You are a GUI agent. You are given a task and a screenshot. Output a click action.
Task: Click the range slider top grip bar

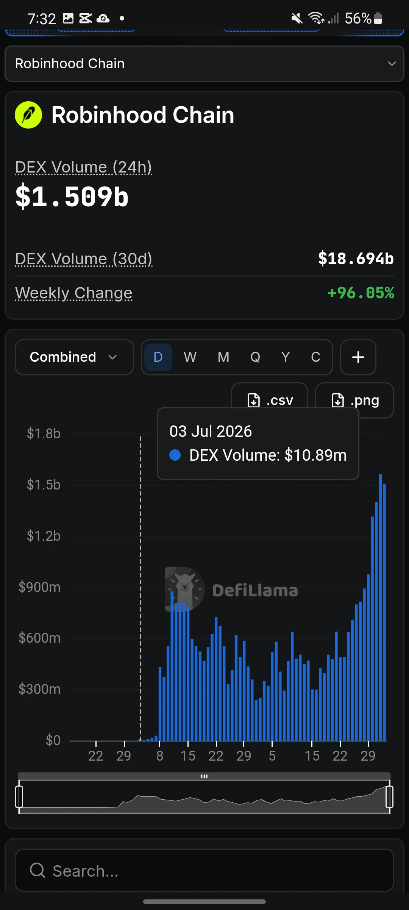click(x=204, y=776)
